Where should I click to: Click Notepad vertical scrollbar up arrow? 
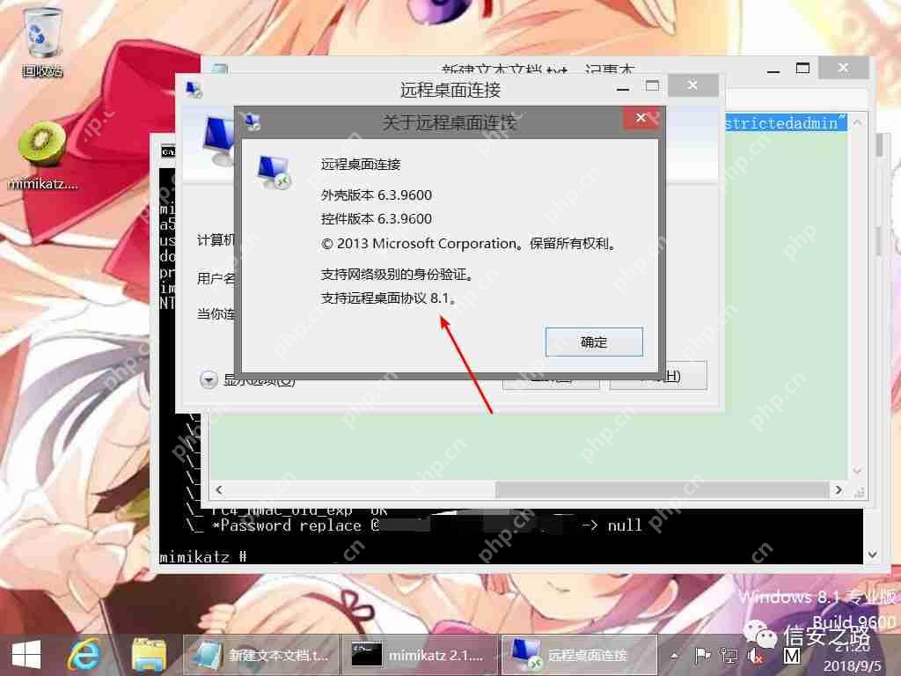pos(857,122)
